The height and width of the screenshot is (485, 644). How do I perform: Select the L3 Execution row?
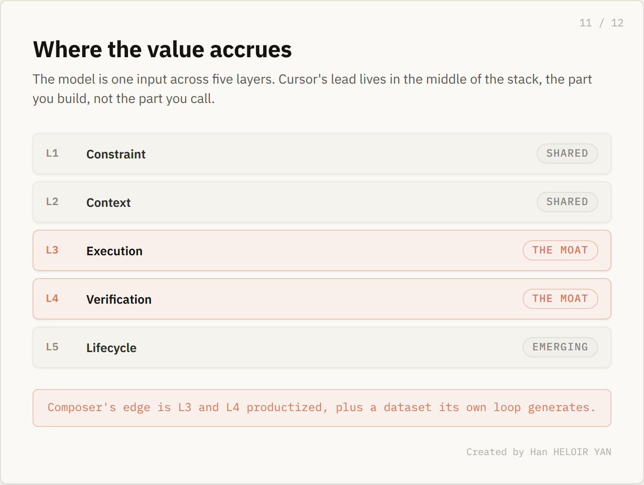[322, 250]
